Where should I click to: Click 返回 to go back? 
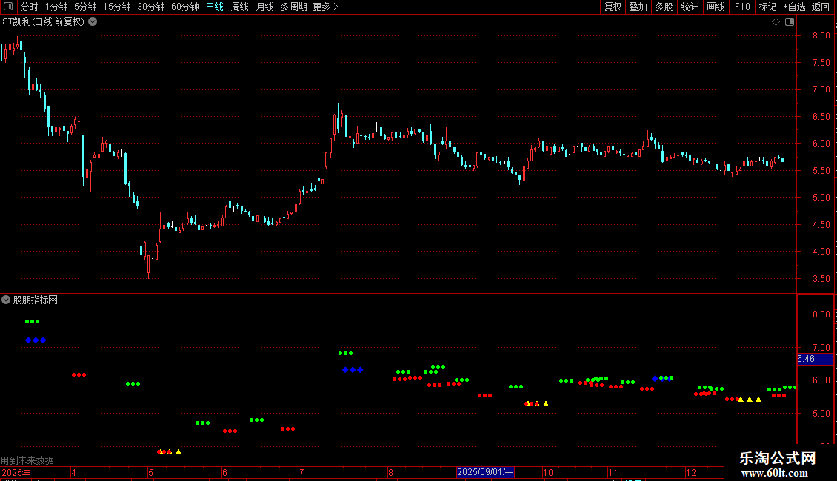click(821, 7)
